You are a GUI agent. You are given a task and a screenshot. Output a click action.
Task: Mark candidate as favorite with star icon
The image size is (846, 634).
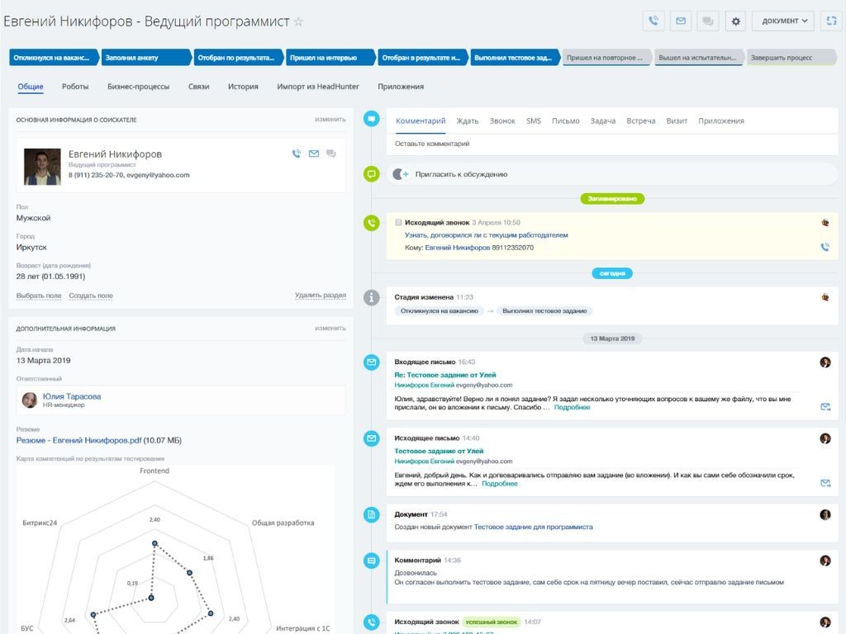point(298,22)
